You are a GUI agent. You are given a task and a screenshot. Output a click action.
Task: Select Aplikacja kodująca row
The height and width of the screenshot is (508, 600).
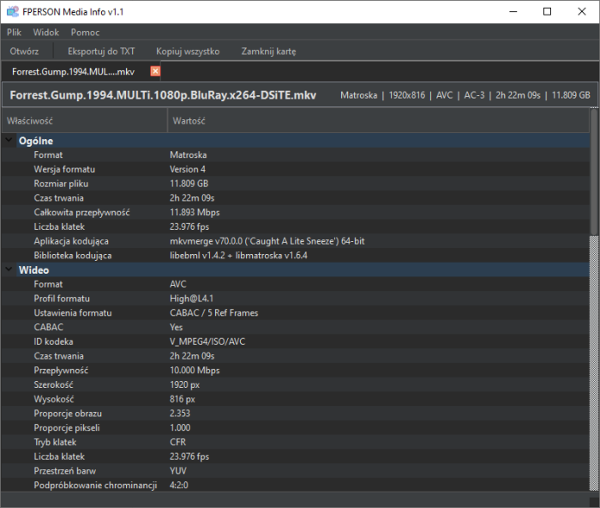coord(296,241)
